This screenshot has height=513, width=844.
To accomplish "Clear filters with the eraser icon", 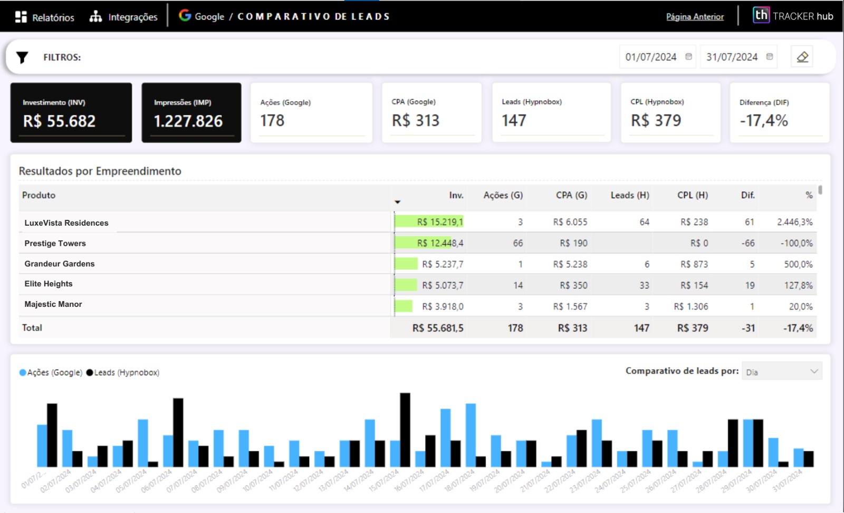I will tap(802, 57).
